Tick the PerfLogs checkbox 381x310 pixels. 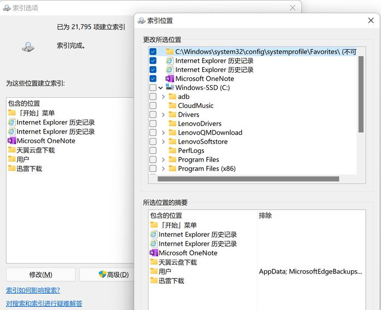[x=153, y=151]
